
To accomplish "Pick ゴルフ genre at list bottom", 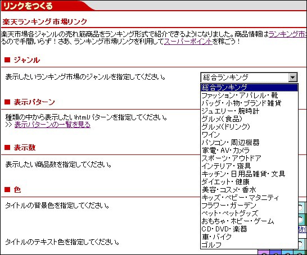I will pos(249,245).
